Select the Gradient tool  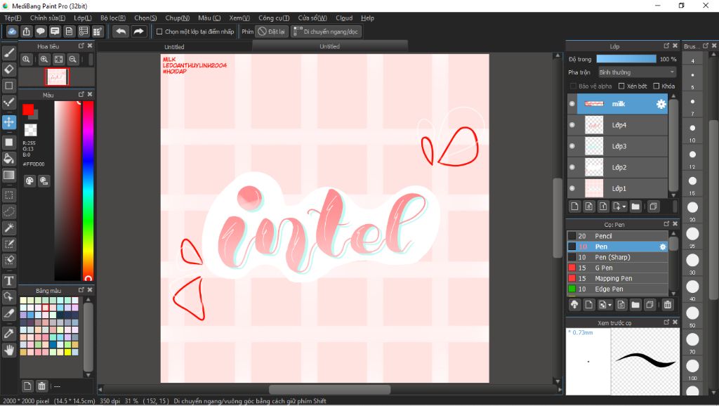click(8, 175)
